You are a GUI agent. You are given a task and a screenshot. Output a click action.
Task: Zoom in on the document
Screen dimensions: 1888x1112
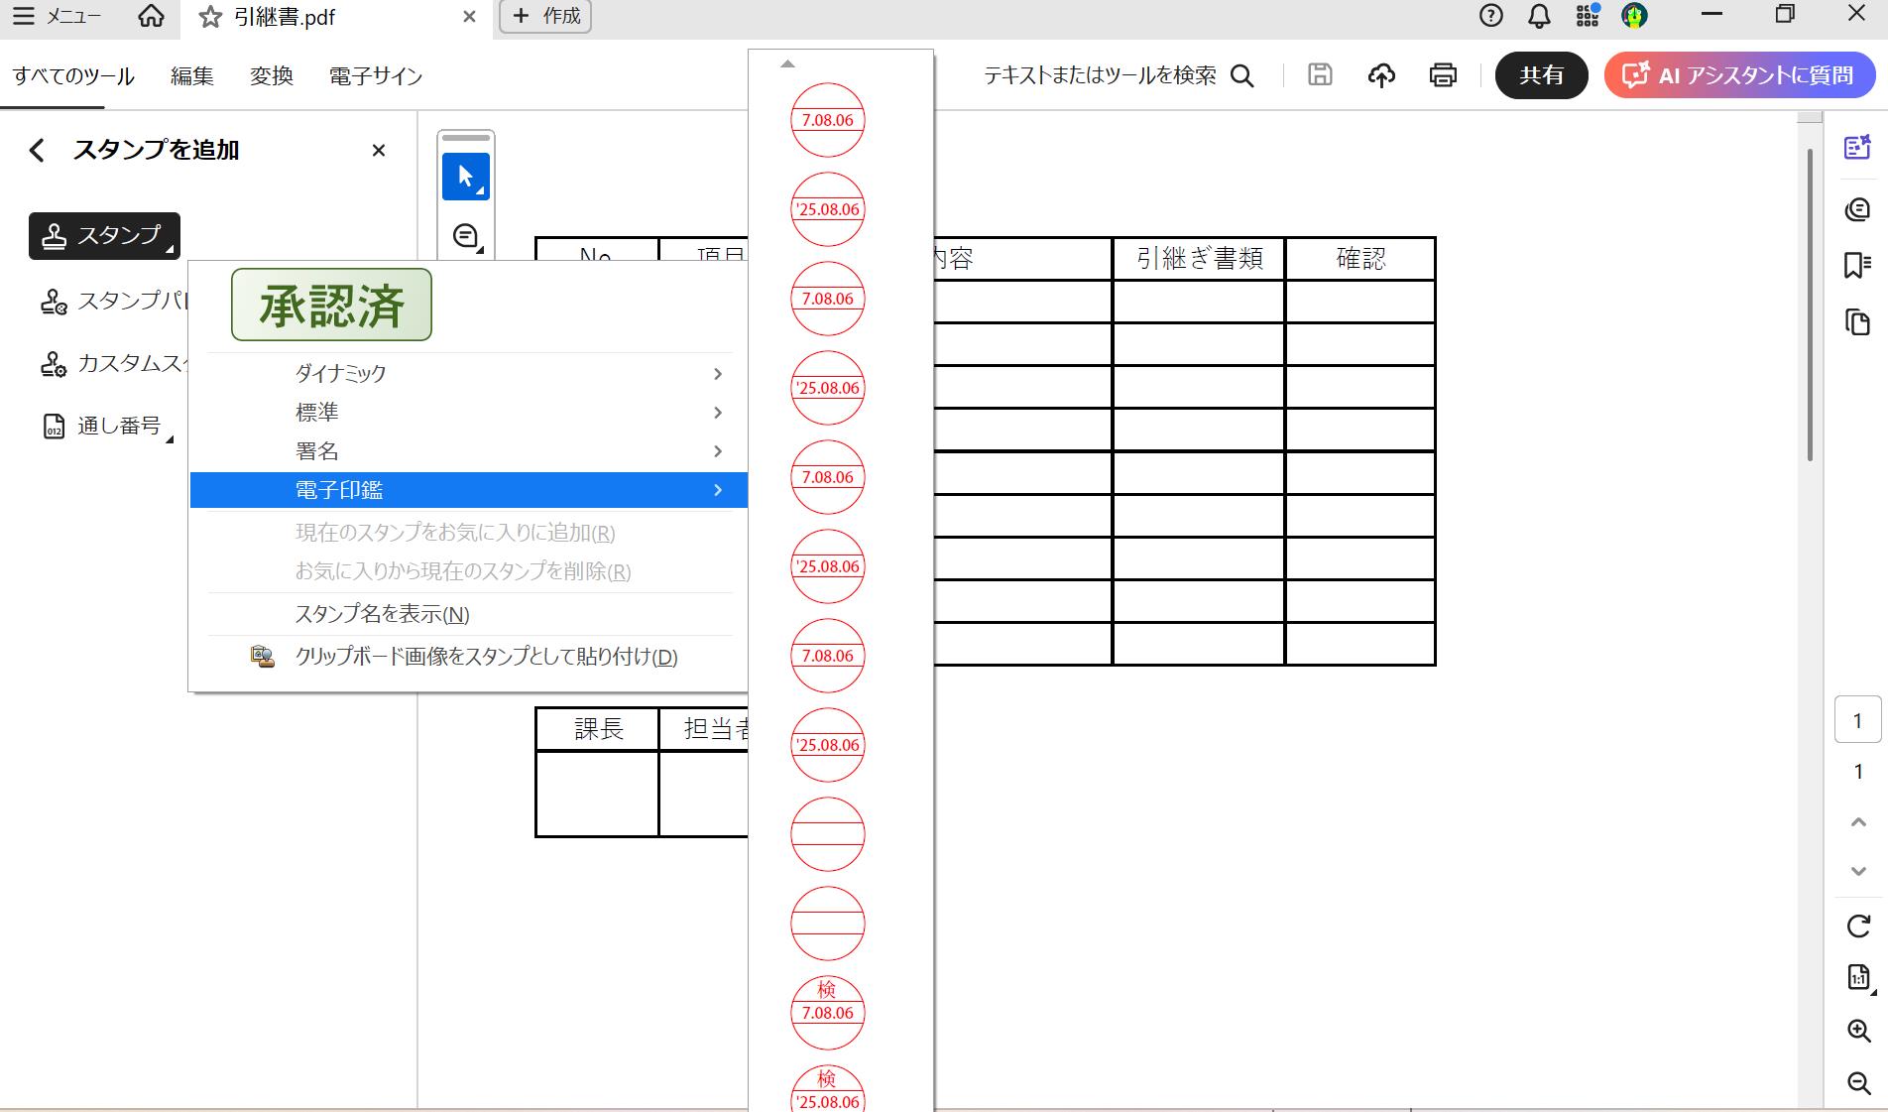pos(1856,1030)
